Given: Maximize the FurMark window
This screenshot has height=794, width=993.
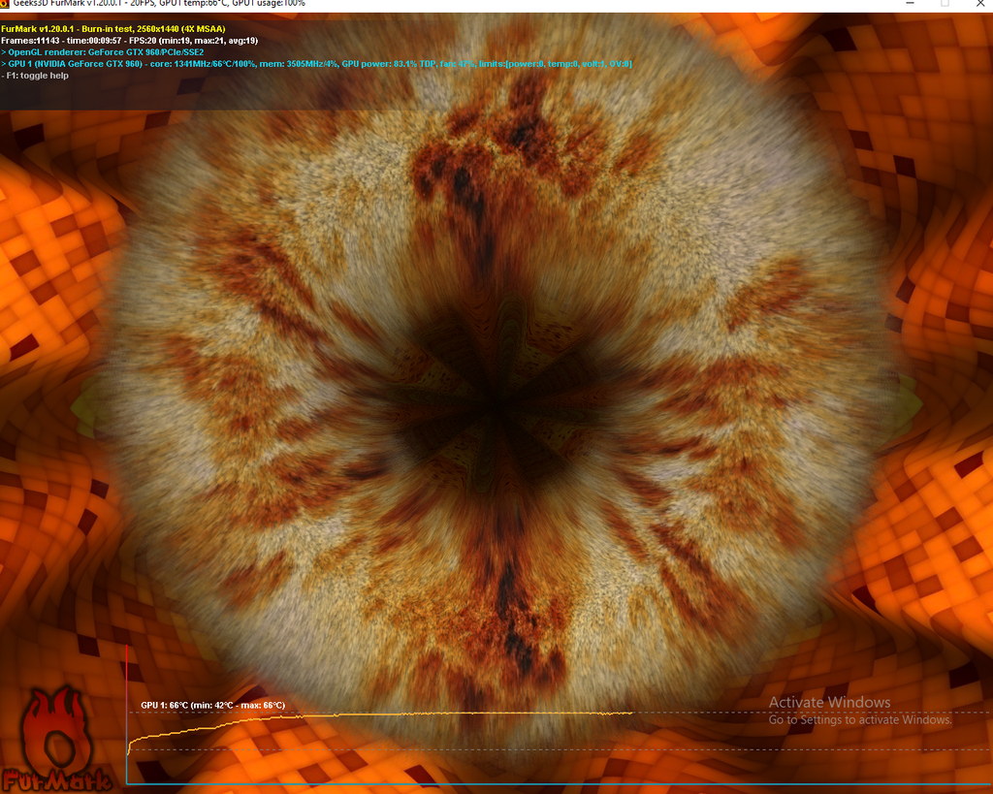Looking at the screenshot, I should pos(945,3).
